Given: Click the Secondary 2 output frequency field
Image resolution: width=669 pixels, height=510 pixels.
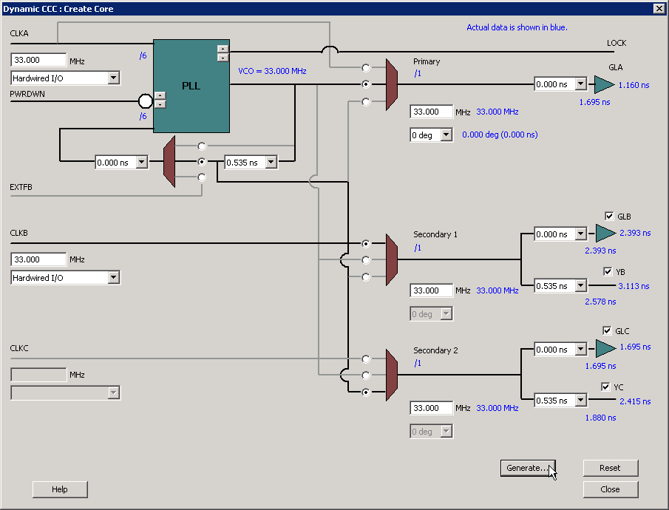Looking at the screenshot, I should point(431,407).
